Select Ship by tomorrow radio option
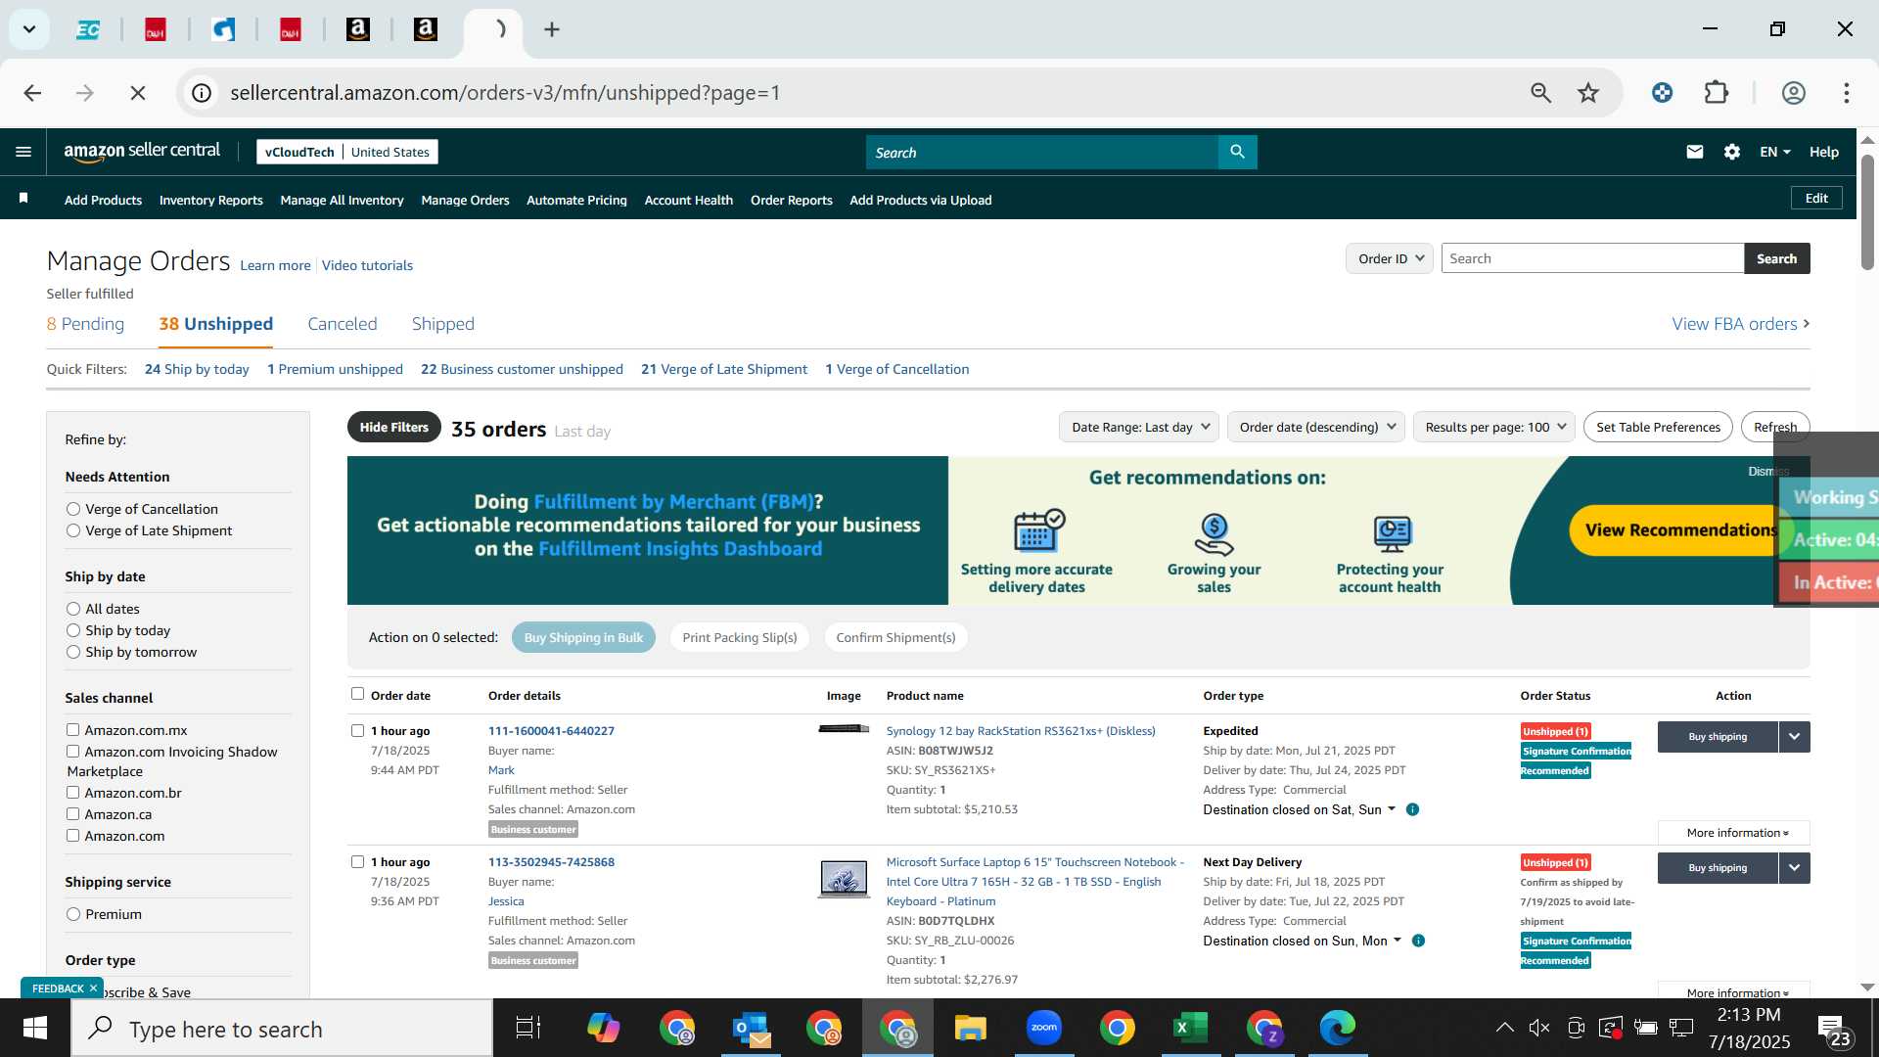 coord(73,652)
